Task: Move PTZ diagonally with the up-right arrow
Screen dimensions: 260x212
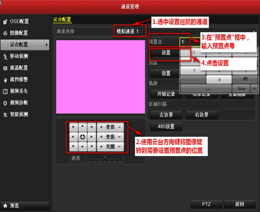Action: click(92, 127)
